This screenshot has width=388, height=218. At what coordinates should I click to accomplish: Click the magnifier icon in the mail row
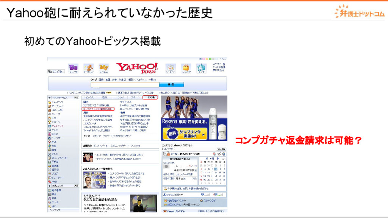click(x=214, y=154)
